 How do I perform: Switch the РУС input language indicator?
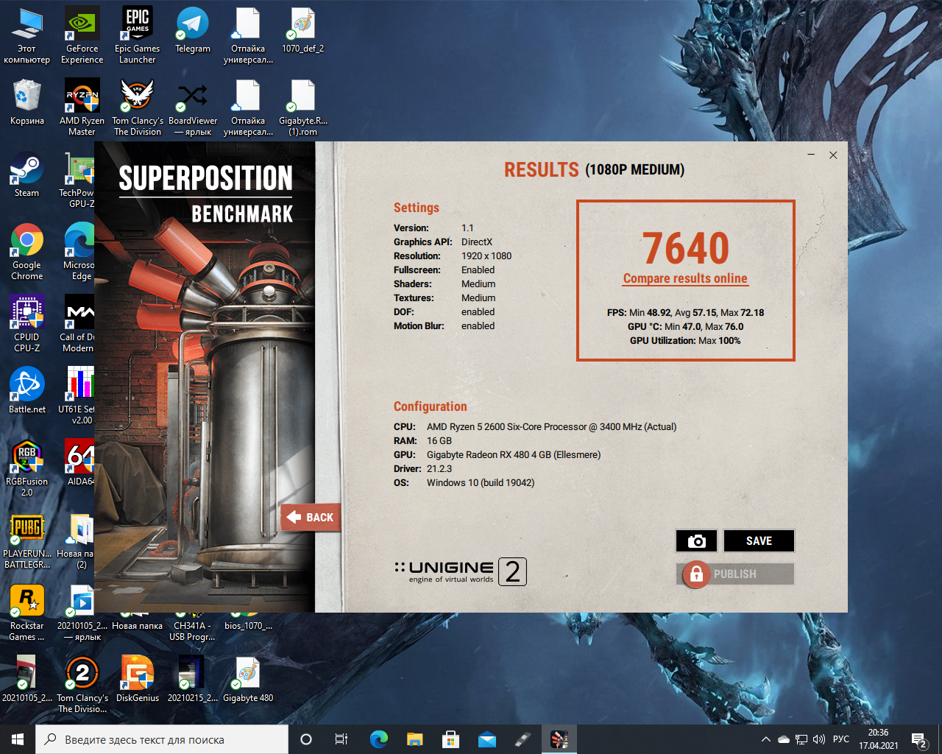click(x=841, y=739)
